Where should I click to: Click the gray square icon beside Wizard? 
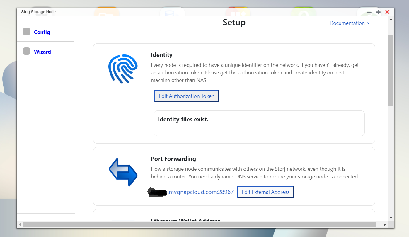pos(27,51)
